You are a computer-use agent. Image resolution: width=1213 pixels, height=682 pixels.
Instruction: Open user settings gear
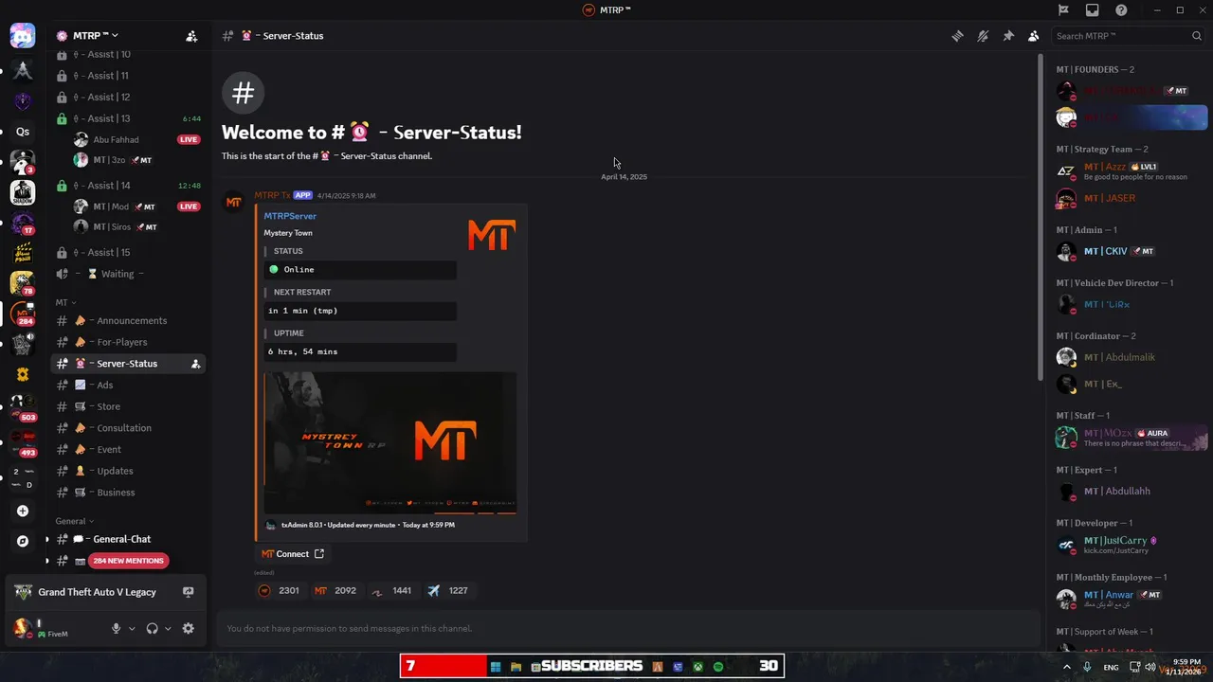coord(188,628)
